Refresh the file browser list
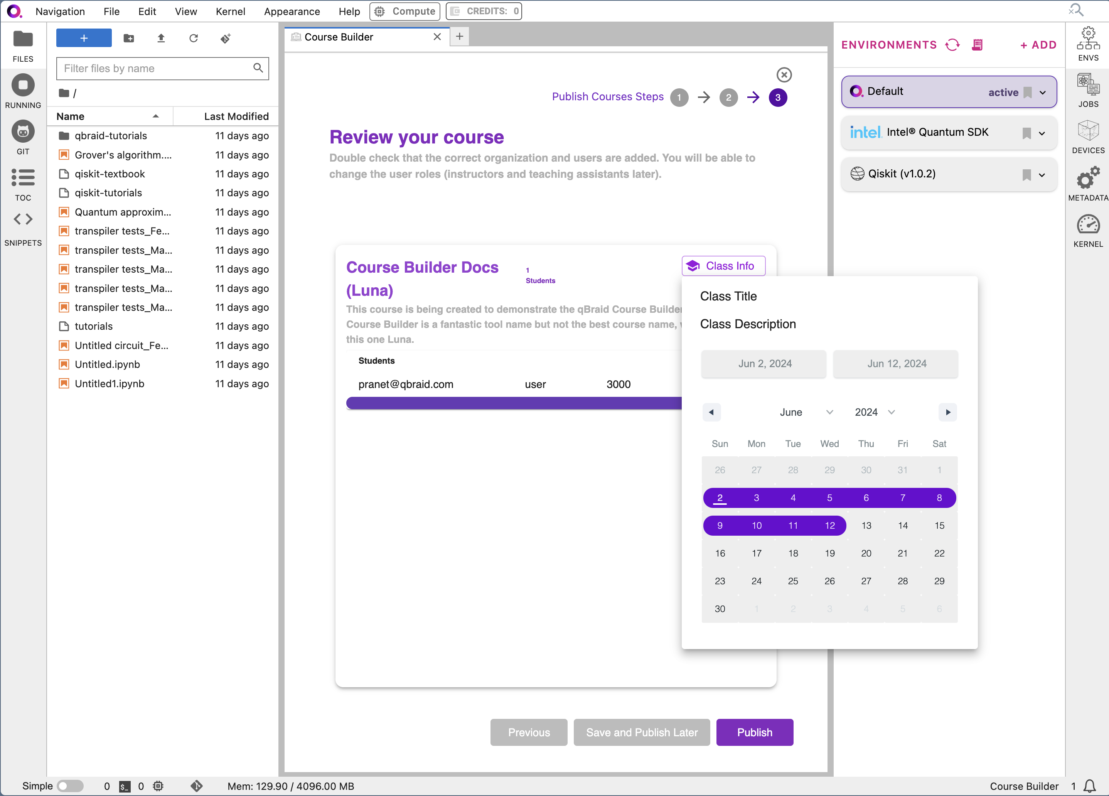Screen dimensions: 1109x796 (x=194, y=38)
